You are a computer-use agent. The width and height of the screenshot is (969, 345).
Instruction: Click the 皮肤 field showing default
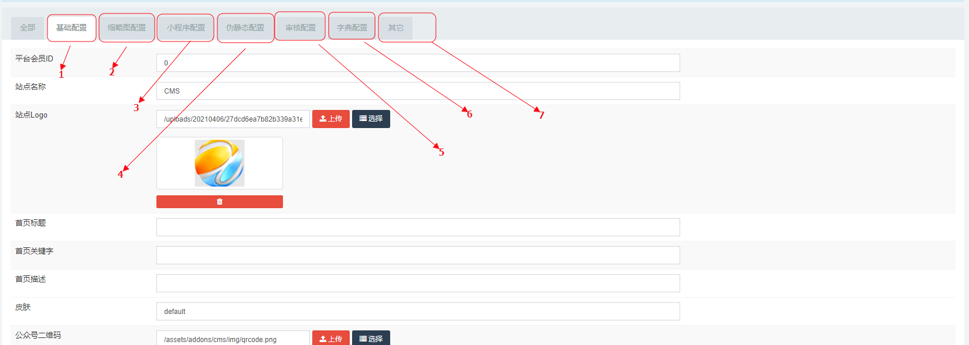[418, 312]
